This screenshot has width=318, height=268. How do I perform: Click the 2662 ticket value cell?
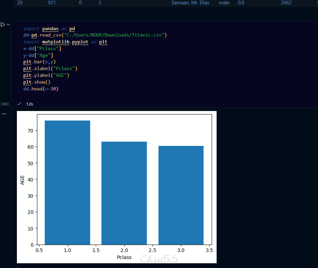pyautogui.click(x=286, y=3)
